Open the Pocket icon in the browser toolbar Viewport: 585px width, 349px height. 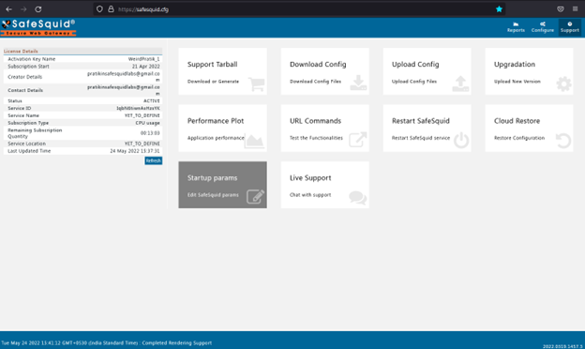(x=561, y=9)
